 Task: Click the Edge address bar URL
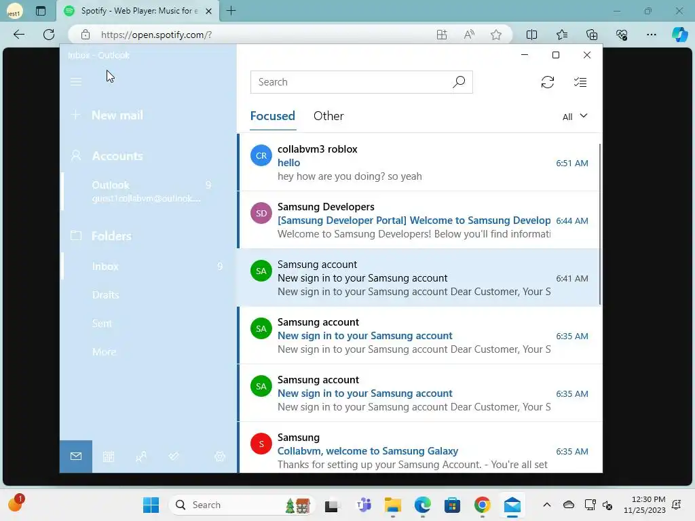click(157, 35)
